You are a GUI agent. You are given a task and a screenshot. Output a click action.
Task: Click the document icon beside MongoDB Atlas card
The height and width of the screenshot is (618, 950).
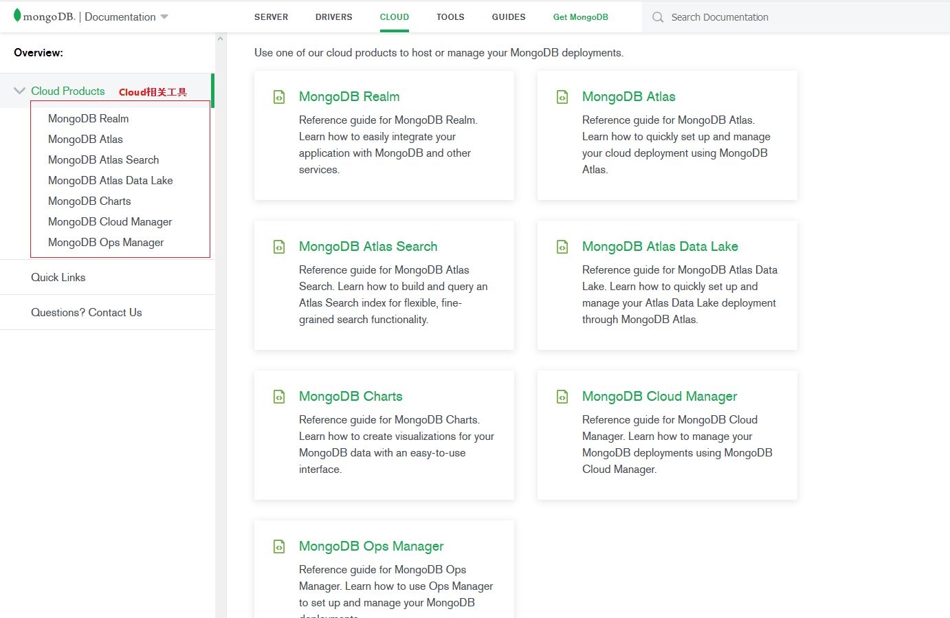click(562, 97)
